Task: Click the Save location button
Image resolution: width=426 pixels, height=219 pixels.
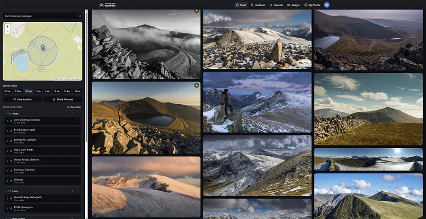Action: click(x=22, y=99)
